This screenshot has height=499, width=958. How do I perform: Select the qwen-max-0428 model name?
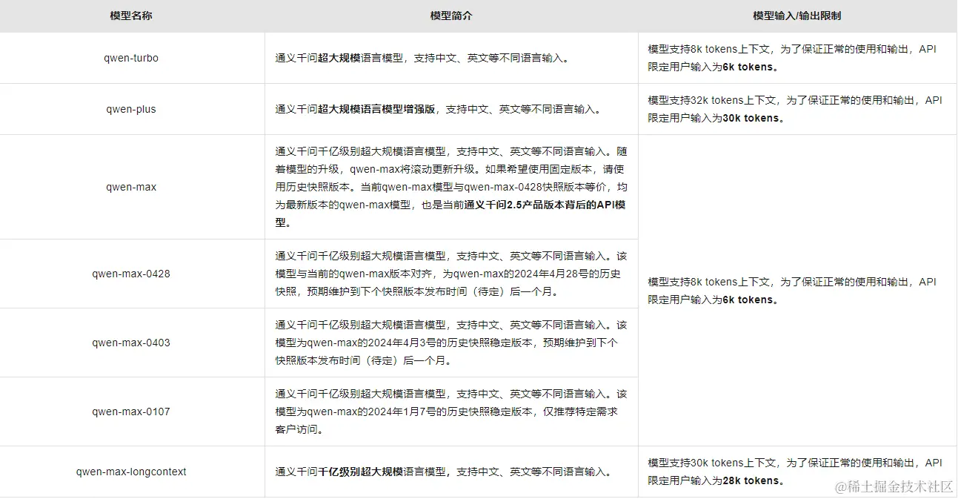(x=130, y=273)
